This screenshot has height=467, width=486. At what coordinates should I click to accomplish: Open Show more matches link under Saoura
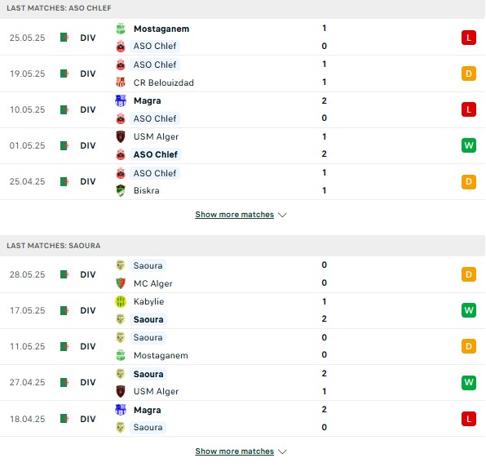[x=235, y=451]
